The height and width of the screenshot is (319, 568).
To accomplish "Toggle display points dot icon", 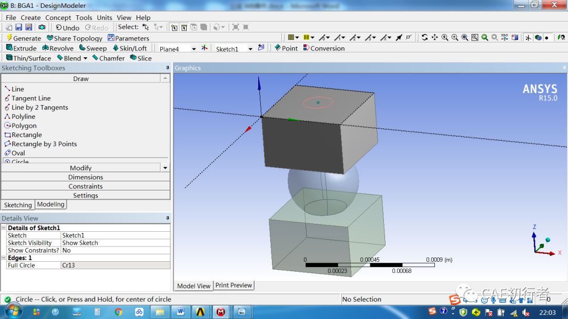I will tap(547, 37).
